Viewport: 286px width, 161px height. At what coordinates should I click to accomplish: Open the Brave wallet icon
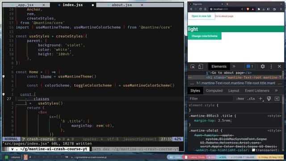click(274, 9)
